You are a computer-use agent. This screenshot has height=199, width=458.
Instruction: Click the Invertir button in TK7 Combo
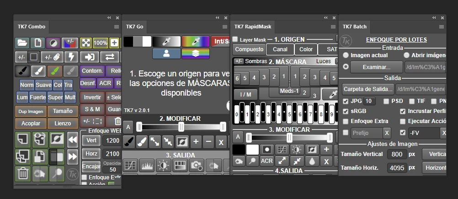(x=92, y=97)
